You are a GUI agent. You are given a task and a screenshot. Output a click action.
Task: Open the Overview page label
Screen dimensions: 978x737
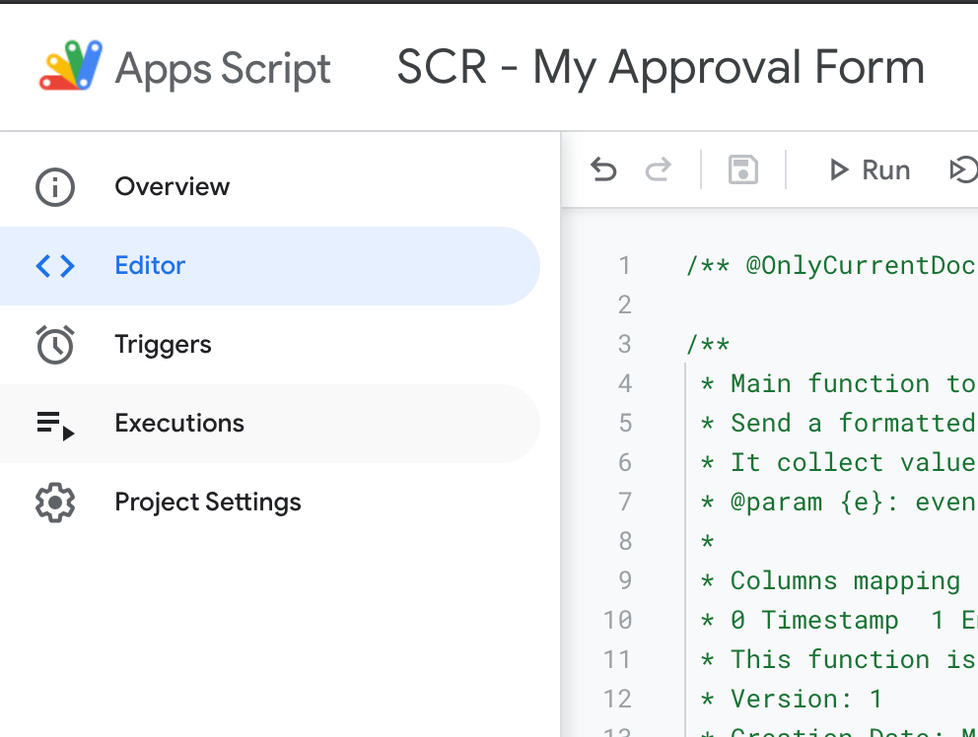pyautogui.click(x=172, y=187)
